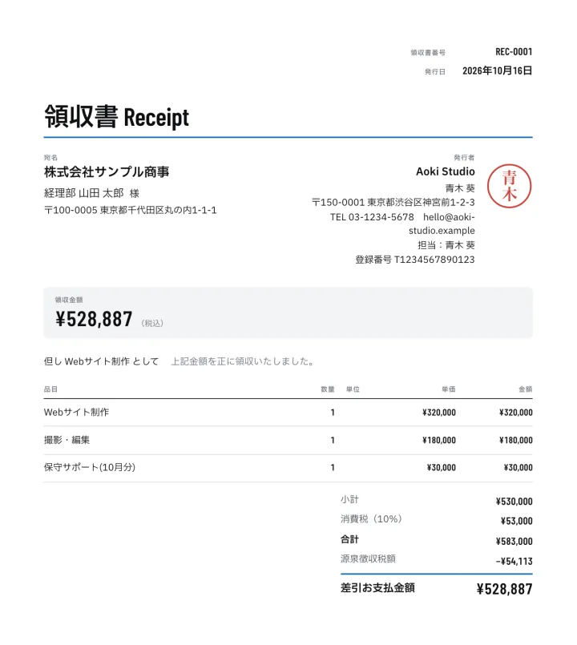Click the Webサイト制作 item row name
This screenshot has height=645, width=577.
(x=77, y=412)
